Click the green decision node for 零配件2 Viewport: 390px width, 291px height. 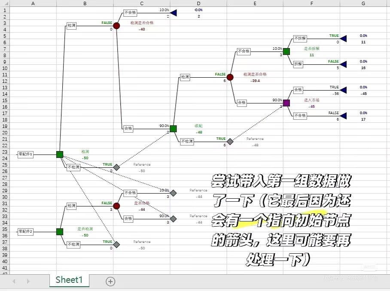60,232
